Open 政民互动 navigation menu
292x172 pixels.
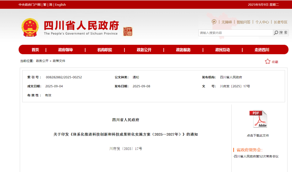(x=223, y=50)
